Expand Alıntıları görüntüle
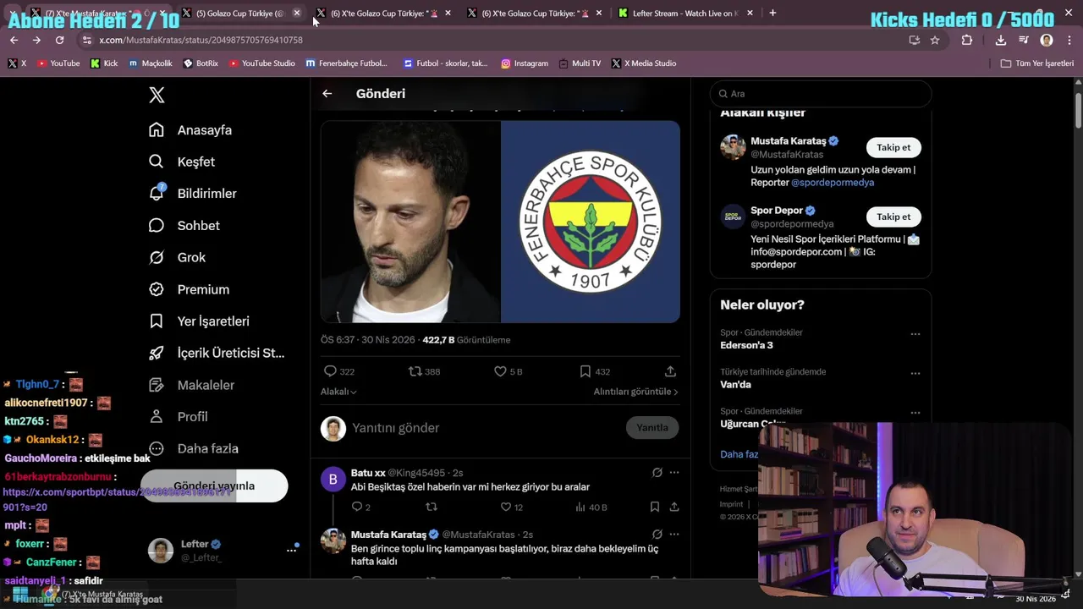Screen dimensions: 1083x609 [x=635, y=392]
